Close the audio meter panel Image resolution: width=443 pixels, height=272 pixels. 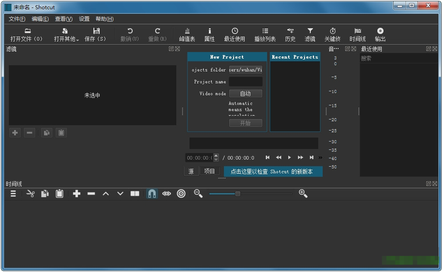pyautogui.click(x=354, y=48)
